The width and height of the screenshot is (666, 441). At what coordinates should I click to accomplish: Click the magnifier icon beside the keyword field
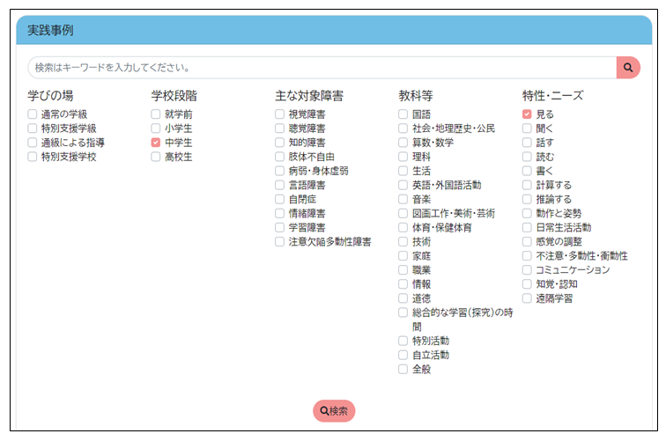coord(628,68)
